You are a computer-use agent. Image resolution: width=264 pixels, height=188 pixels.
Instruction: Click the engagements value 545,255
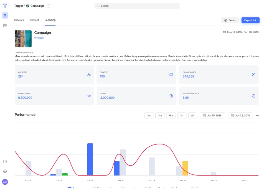(x=188, y=77)
